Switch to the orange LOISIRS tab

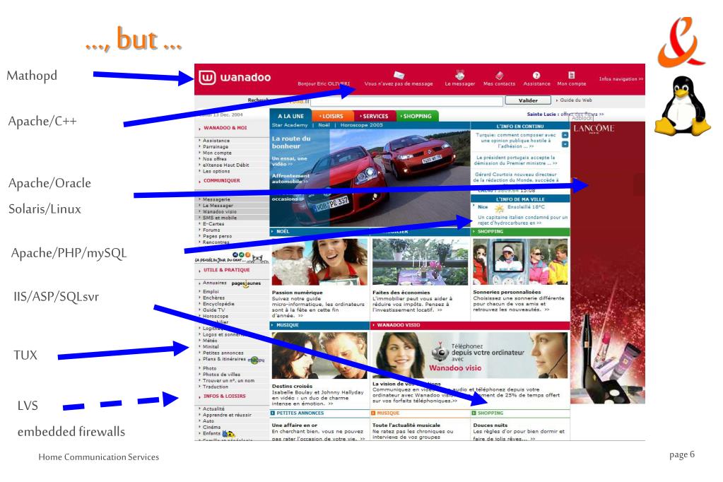click(332, 116)
